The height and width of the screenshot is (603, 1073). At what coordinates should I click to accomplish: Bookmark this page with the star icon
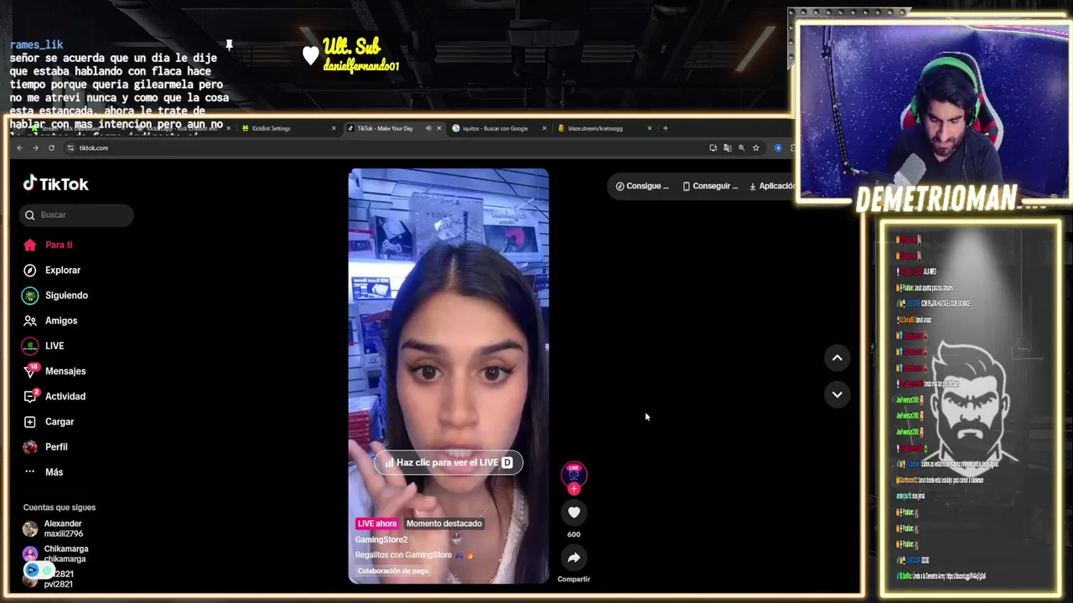click(x=755, y=148)
